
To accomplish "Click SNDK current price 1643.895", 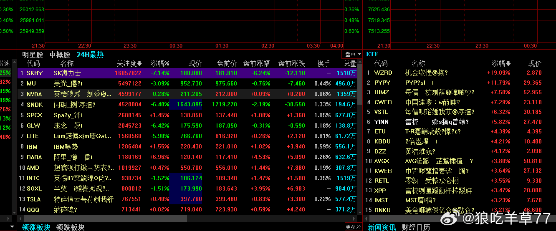I will click(190, 104).
